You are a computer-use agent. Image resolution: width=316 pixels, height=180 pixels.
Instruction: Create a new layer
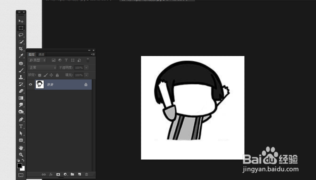pyautogui.click(x=79, y=174)
